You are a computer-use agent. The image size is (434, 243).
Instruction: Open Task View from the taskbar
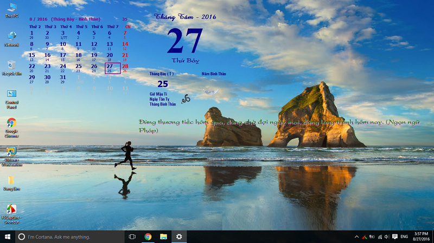[x=132, y=237]
